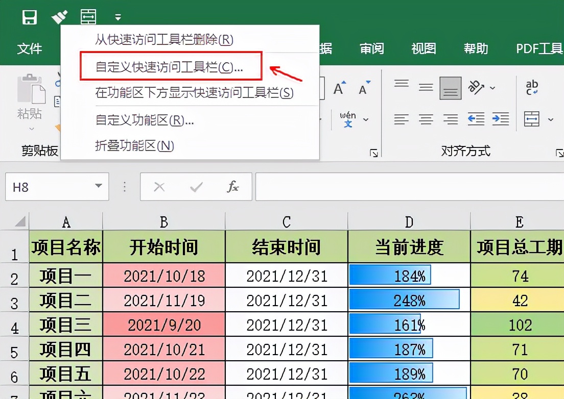Toggle the Bottom Align icon
Screen dimensions: 564x399
tap(451, 88)
